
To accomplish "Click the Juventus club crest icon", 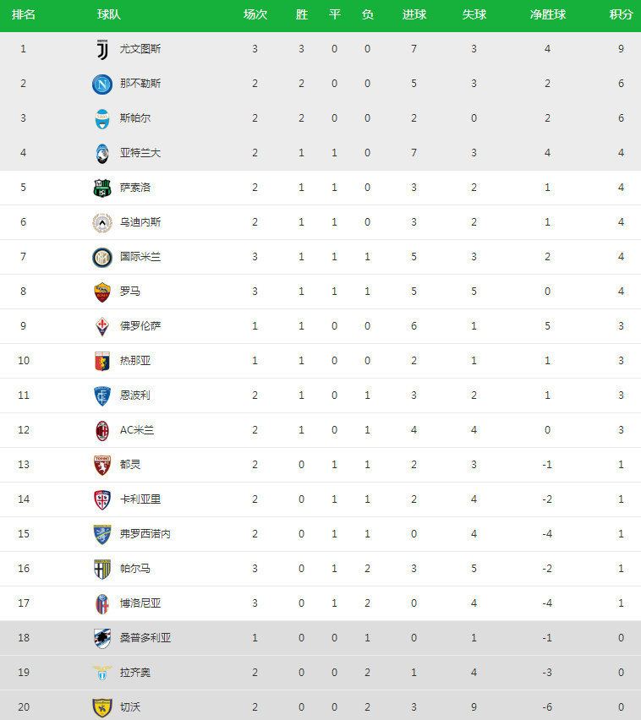I will [102, 49].
